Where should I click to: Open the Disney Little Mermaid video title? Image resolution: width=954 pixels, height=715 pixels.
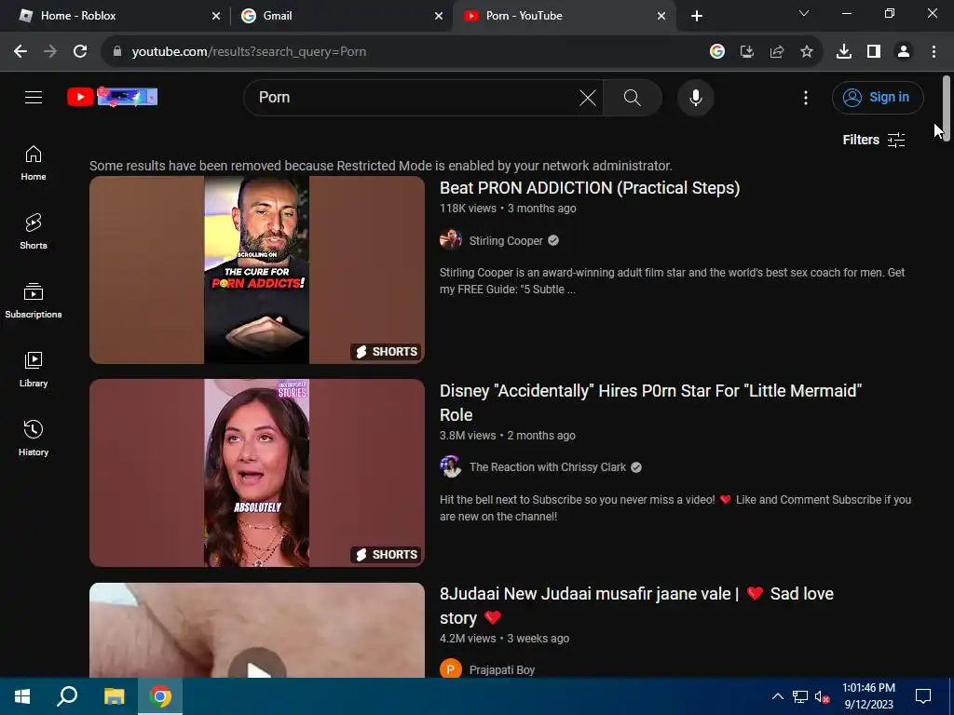point(650,402)
